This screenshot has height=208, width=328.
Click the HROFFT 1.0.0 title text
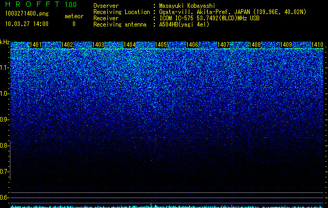point(41,4)
